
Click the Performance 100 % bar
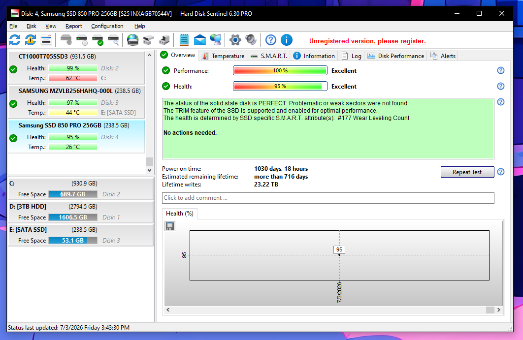point(280,70)
